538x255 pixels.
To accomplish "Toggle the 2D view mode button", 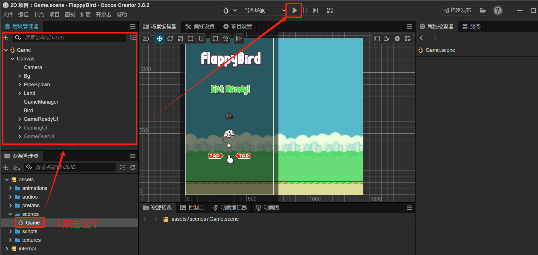I will pos(146,39).
